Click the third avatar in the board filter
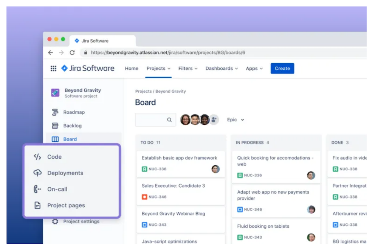The height and width of the screenshot is (248, 378). click(x=204, y=120)
